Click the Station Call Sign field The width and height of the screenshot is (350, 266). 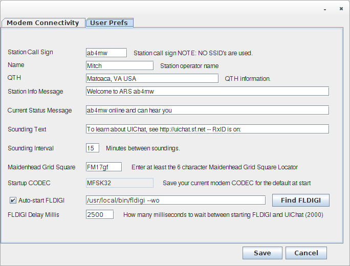[x=106, y=53]
